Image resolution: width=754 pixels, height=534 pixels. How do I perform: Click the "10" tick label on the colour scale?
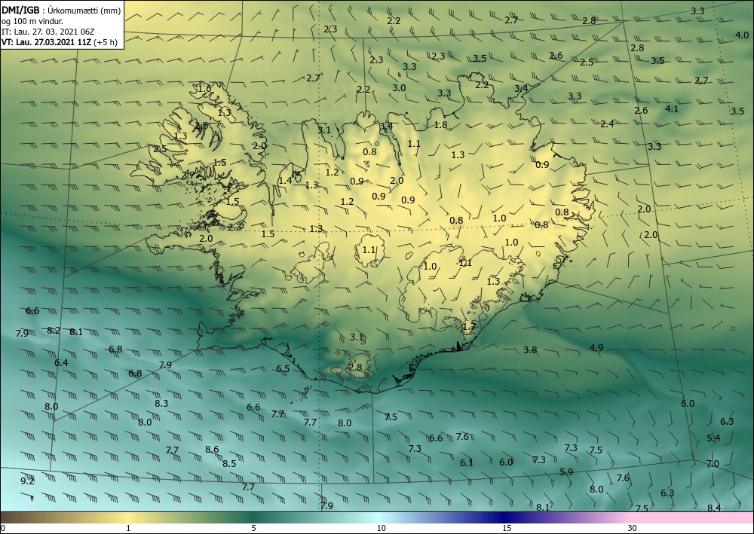pyautogui.click(x=382, y=528)
